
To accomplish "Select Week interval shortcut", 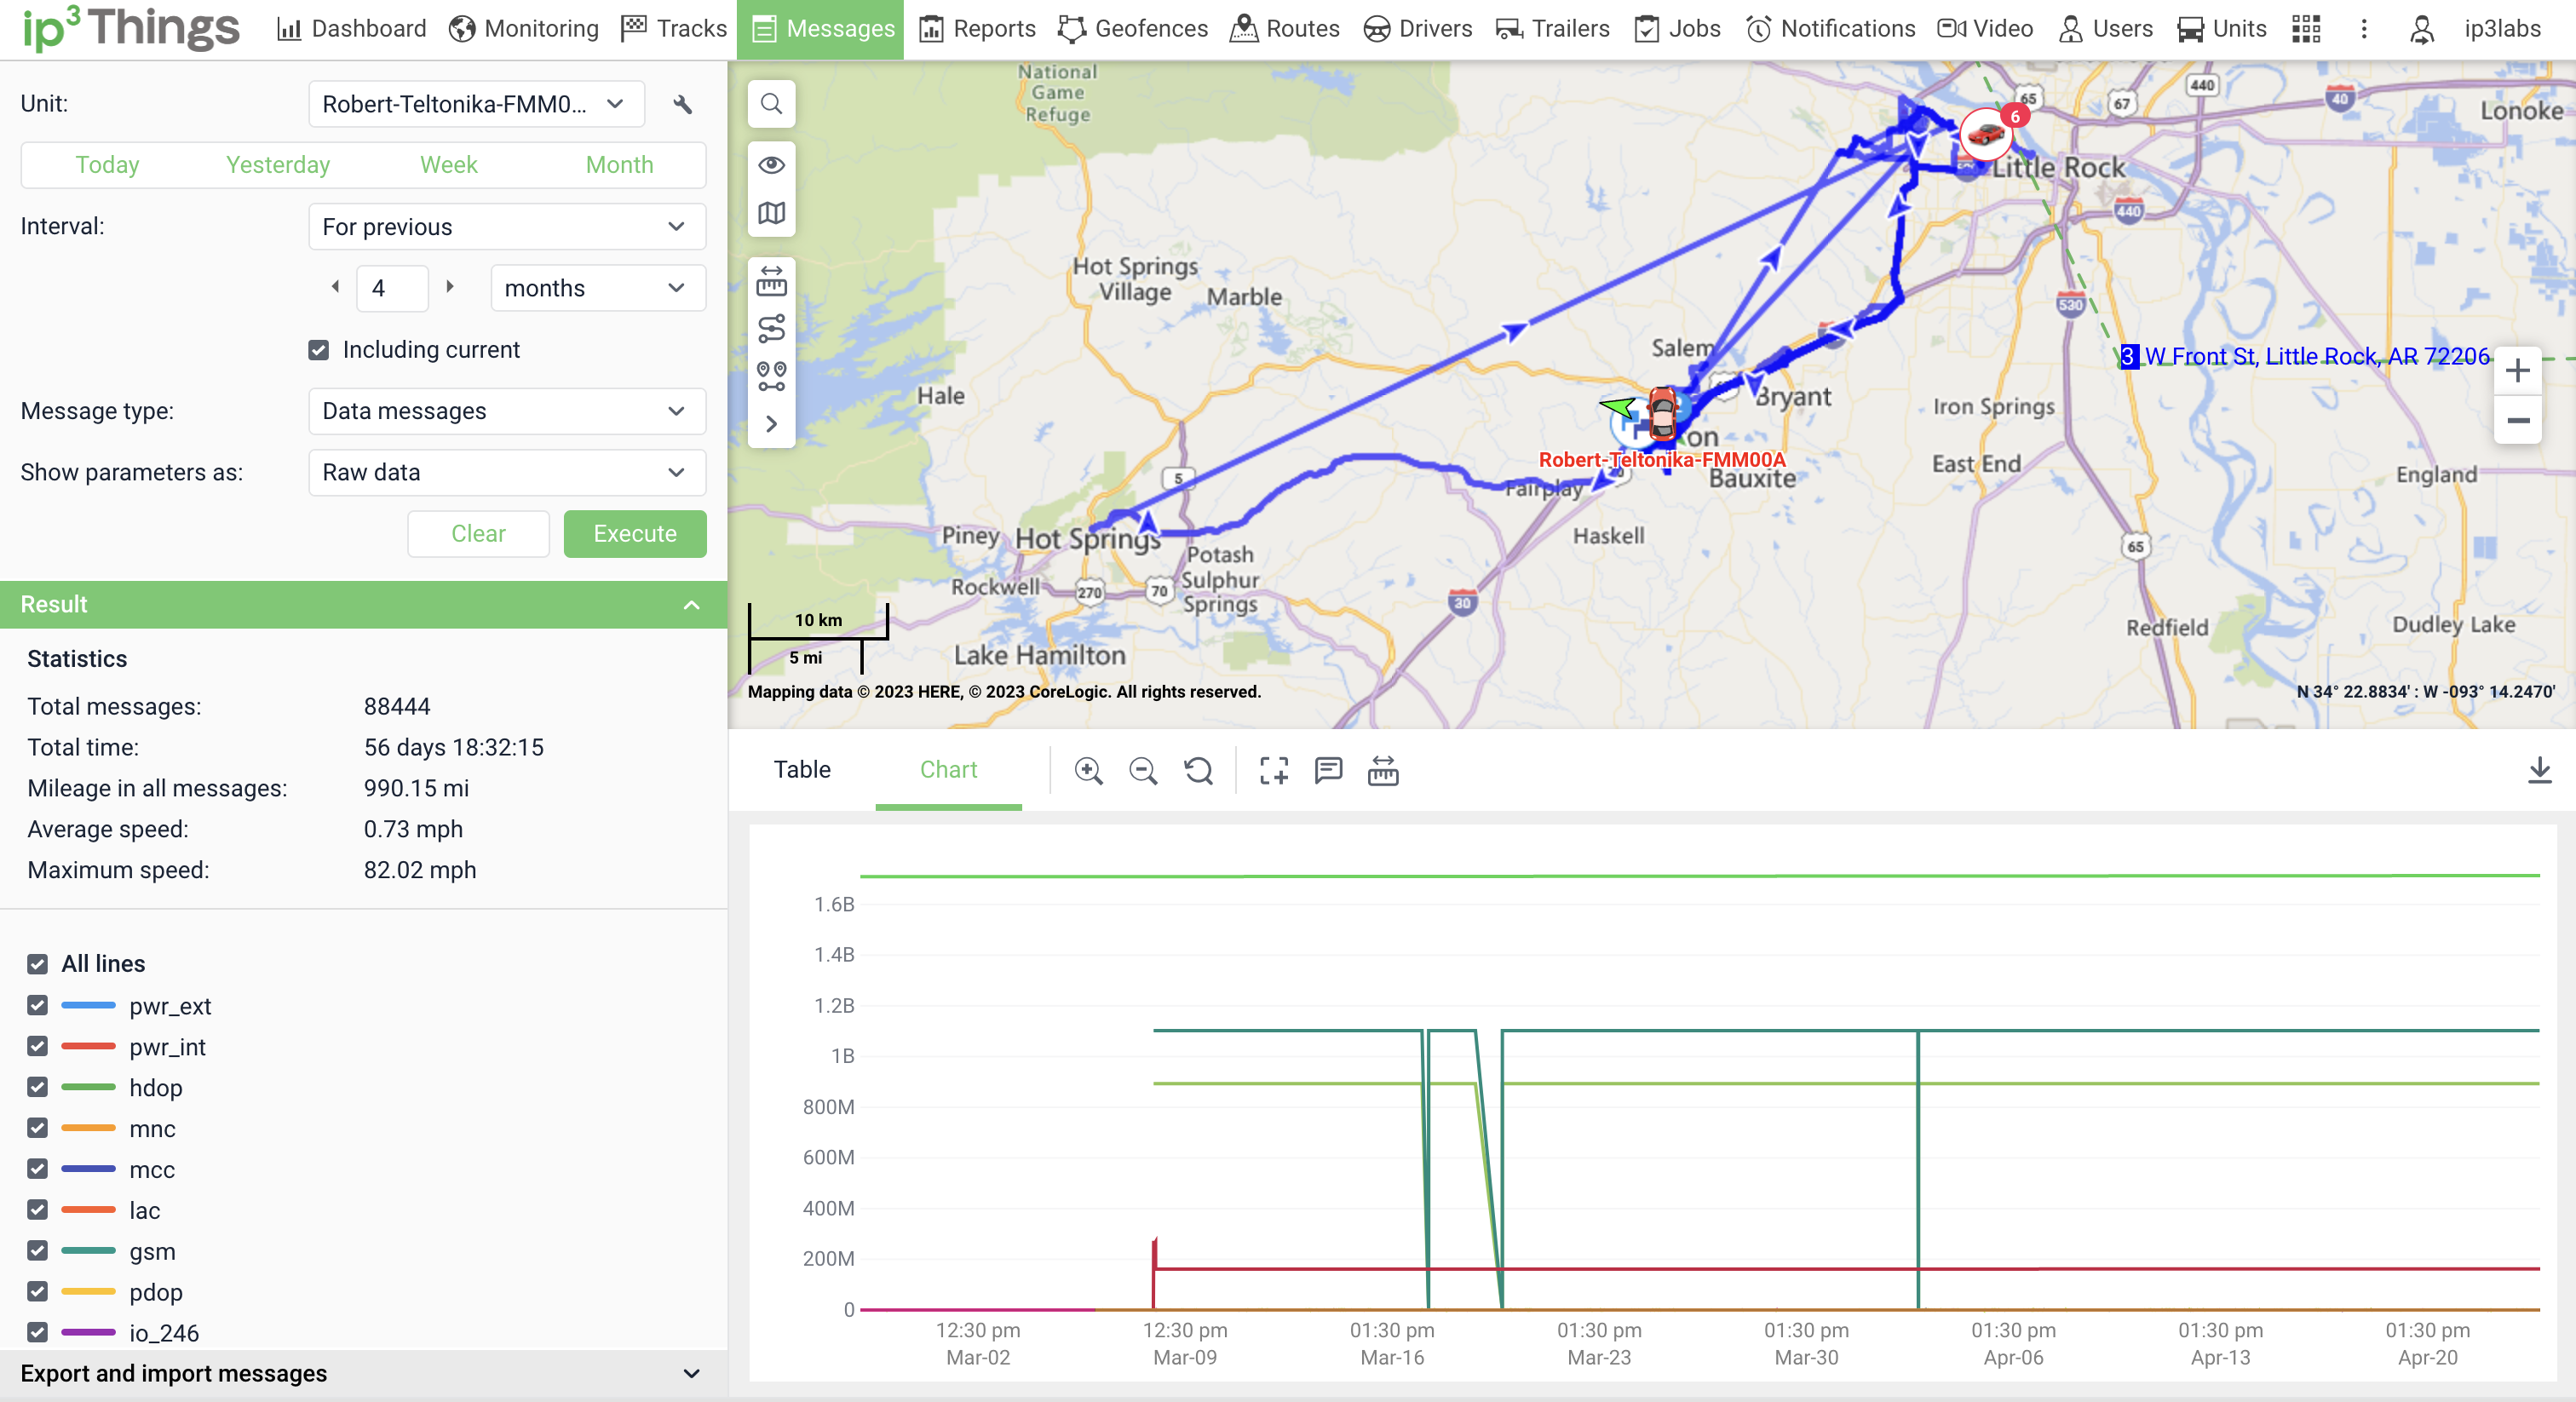I will click(x=448, y=165).
